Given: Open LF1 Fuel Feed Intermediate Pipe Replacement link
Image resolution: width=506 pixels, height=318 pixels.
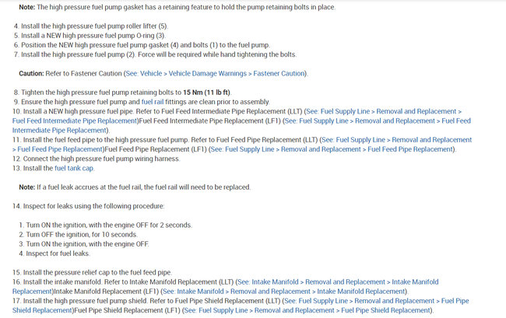Looking at the screenshot, I should [x=375, y=121].
